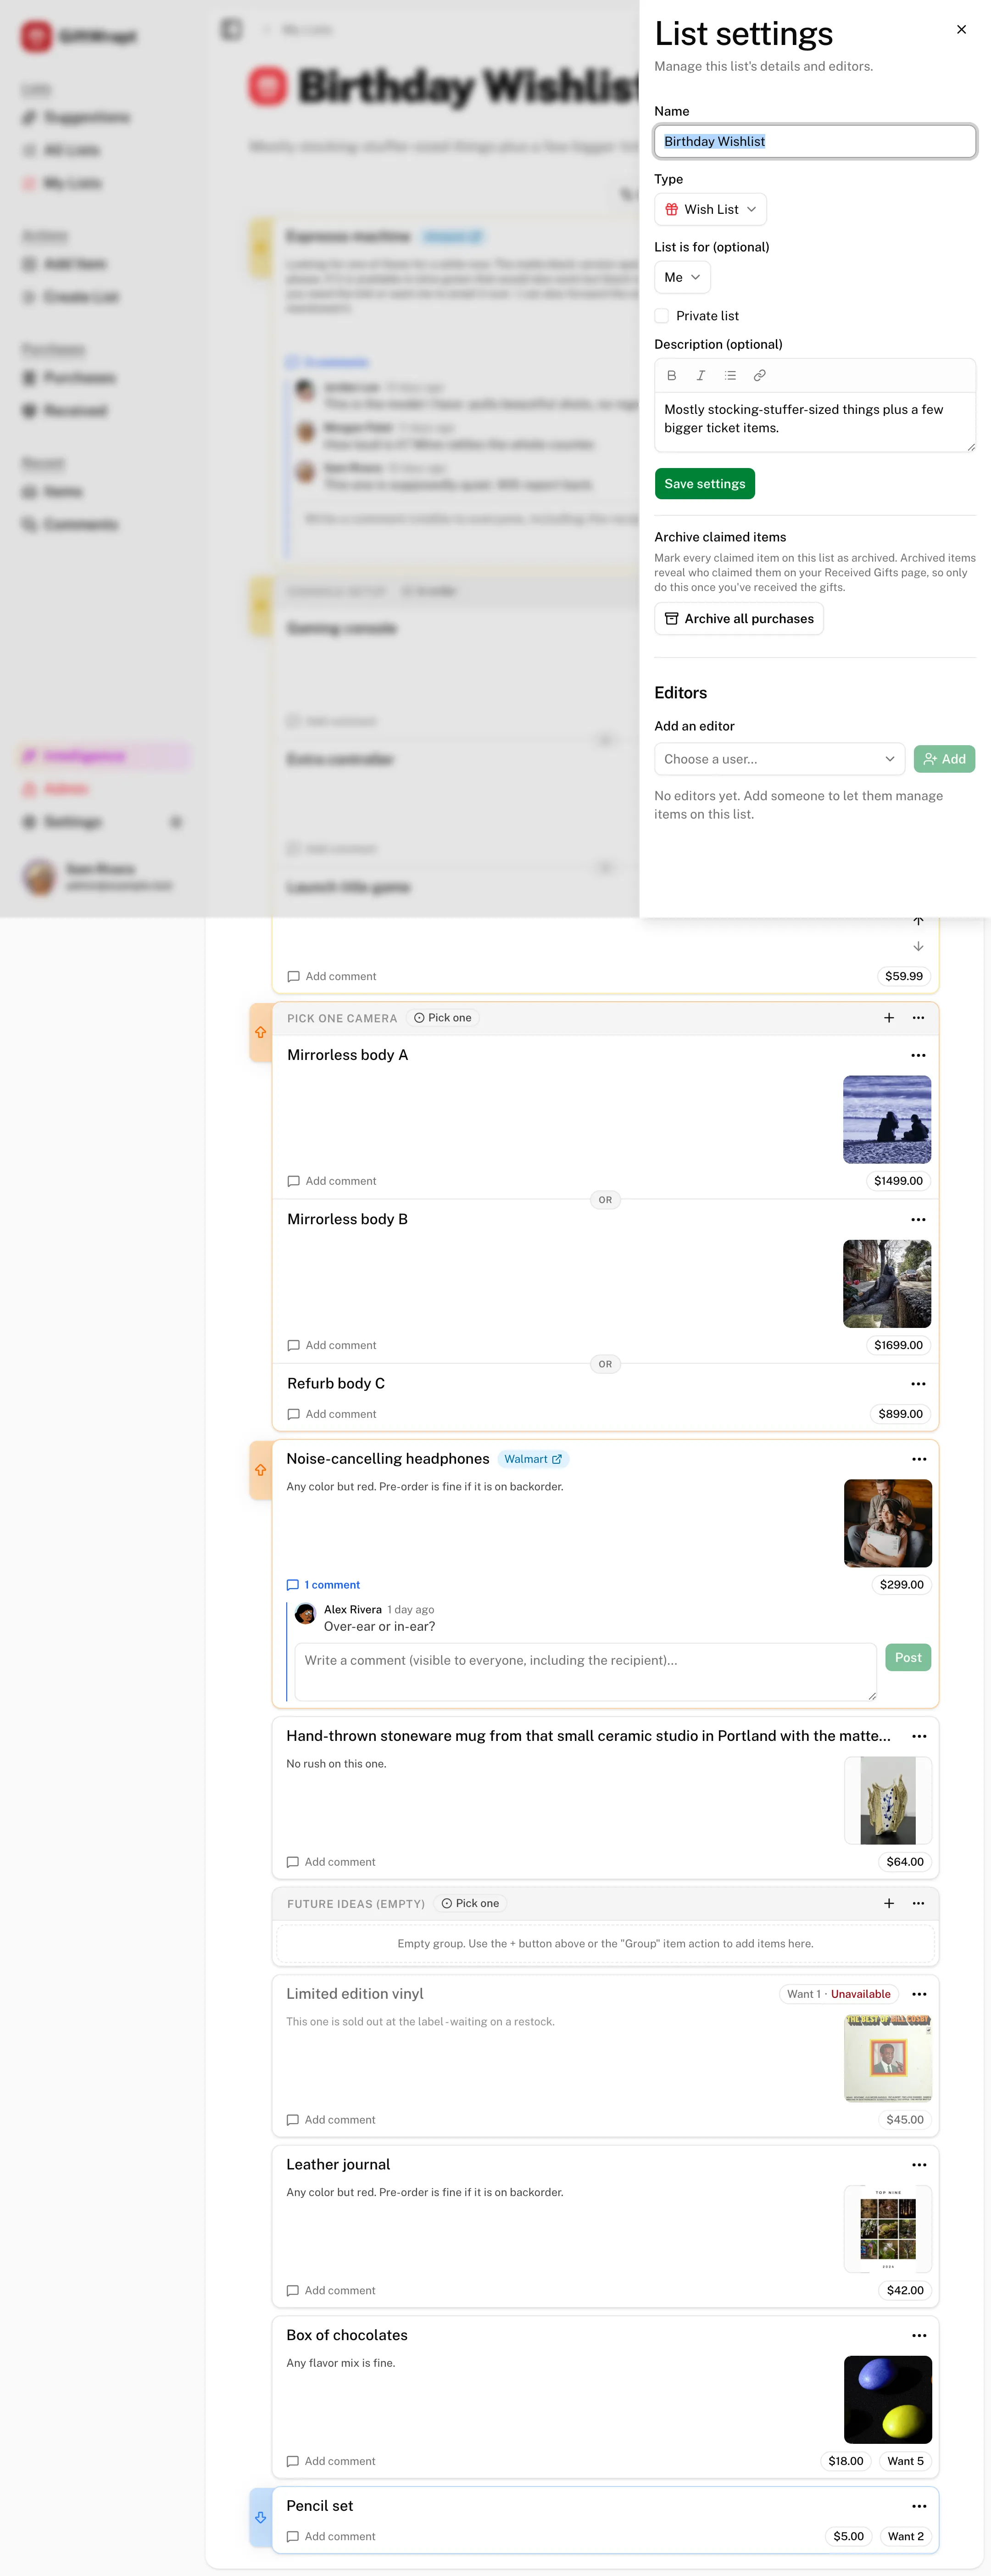Collapse the '1 comment' thread on headphones

[x=323, y=1585]
